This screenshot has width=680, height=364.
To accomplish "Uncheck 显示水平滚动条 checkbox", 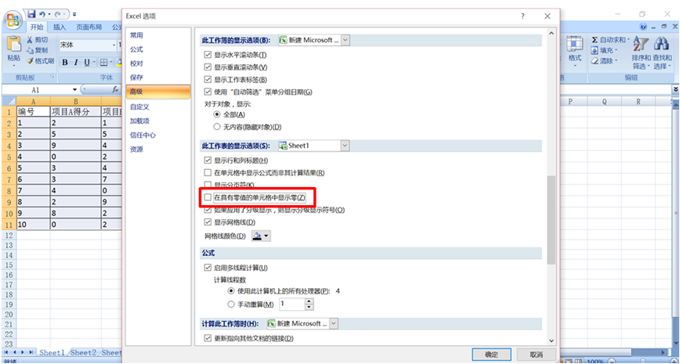I will click(208, 55).
